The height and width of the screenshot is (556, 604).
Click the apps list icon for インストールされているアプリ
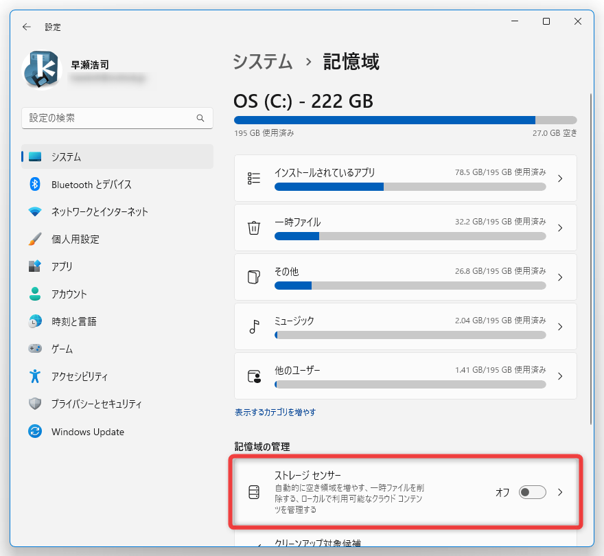(254, 178)
